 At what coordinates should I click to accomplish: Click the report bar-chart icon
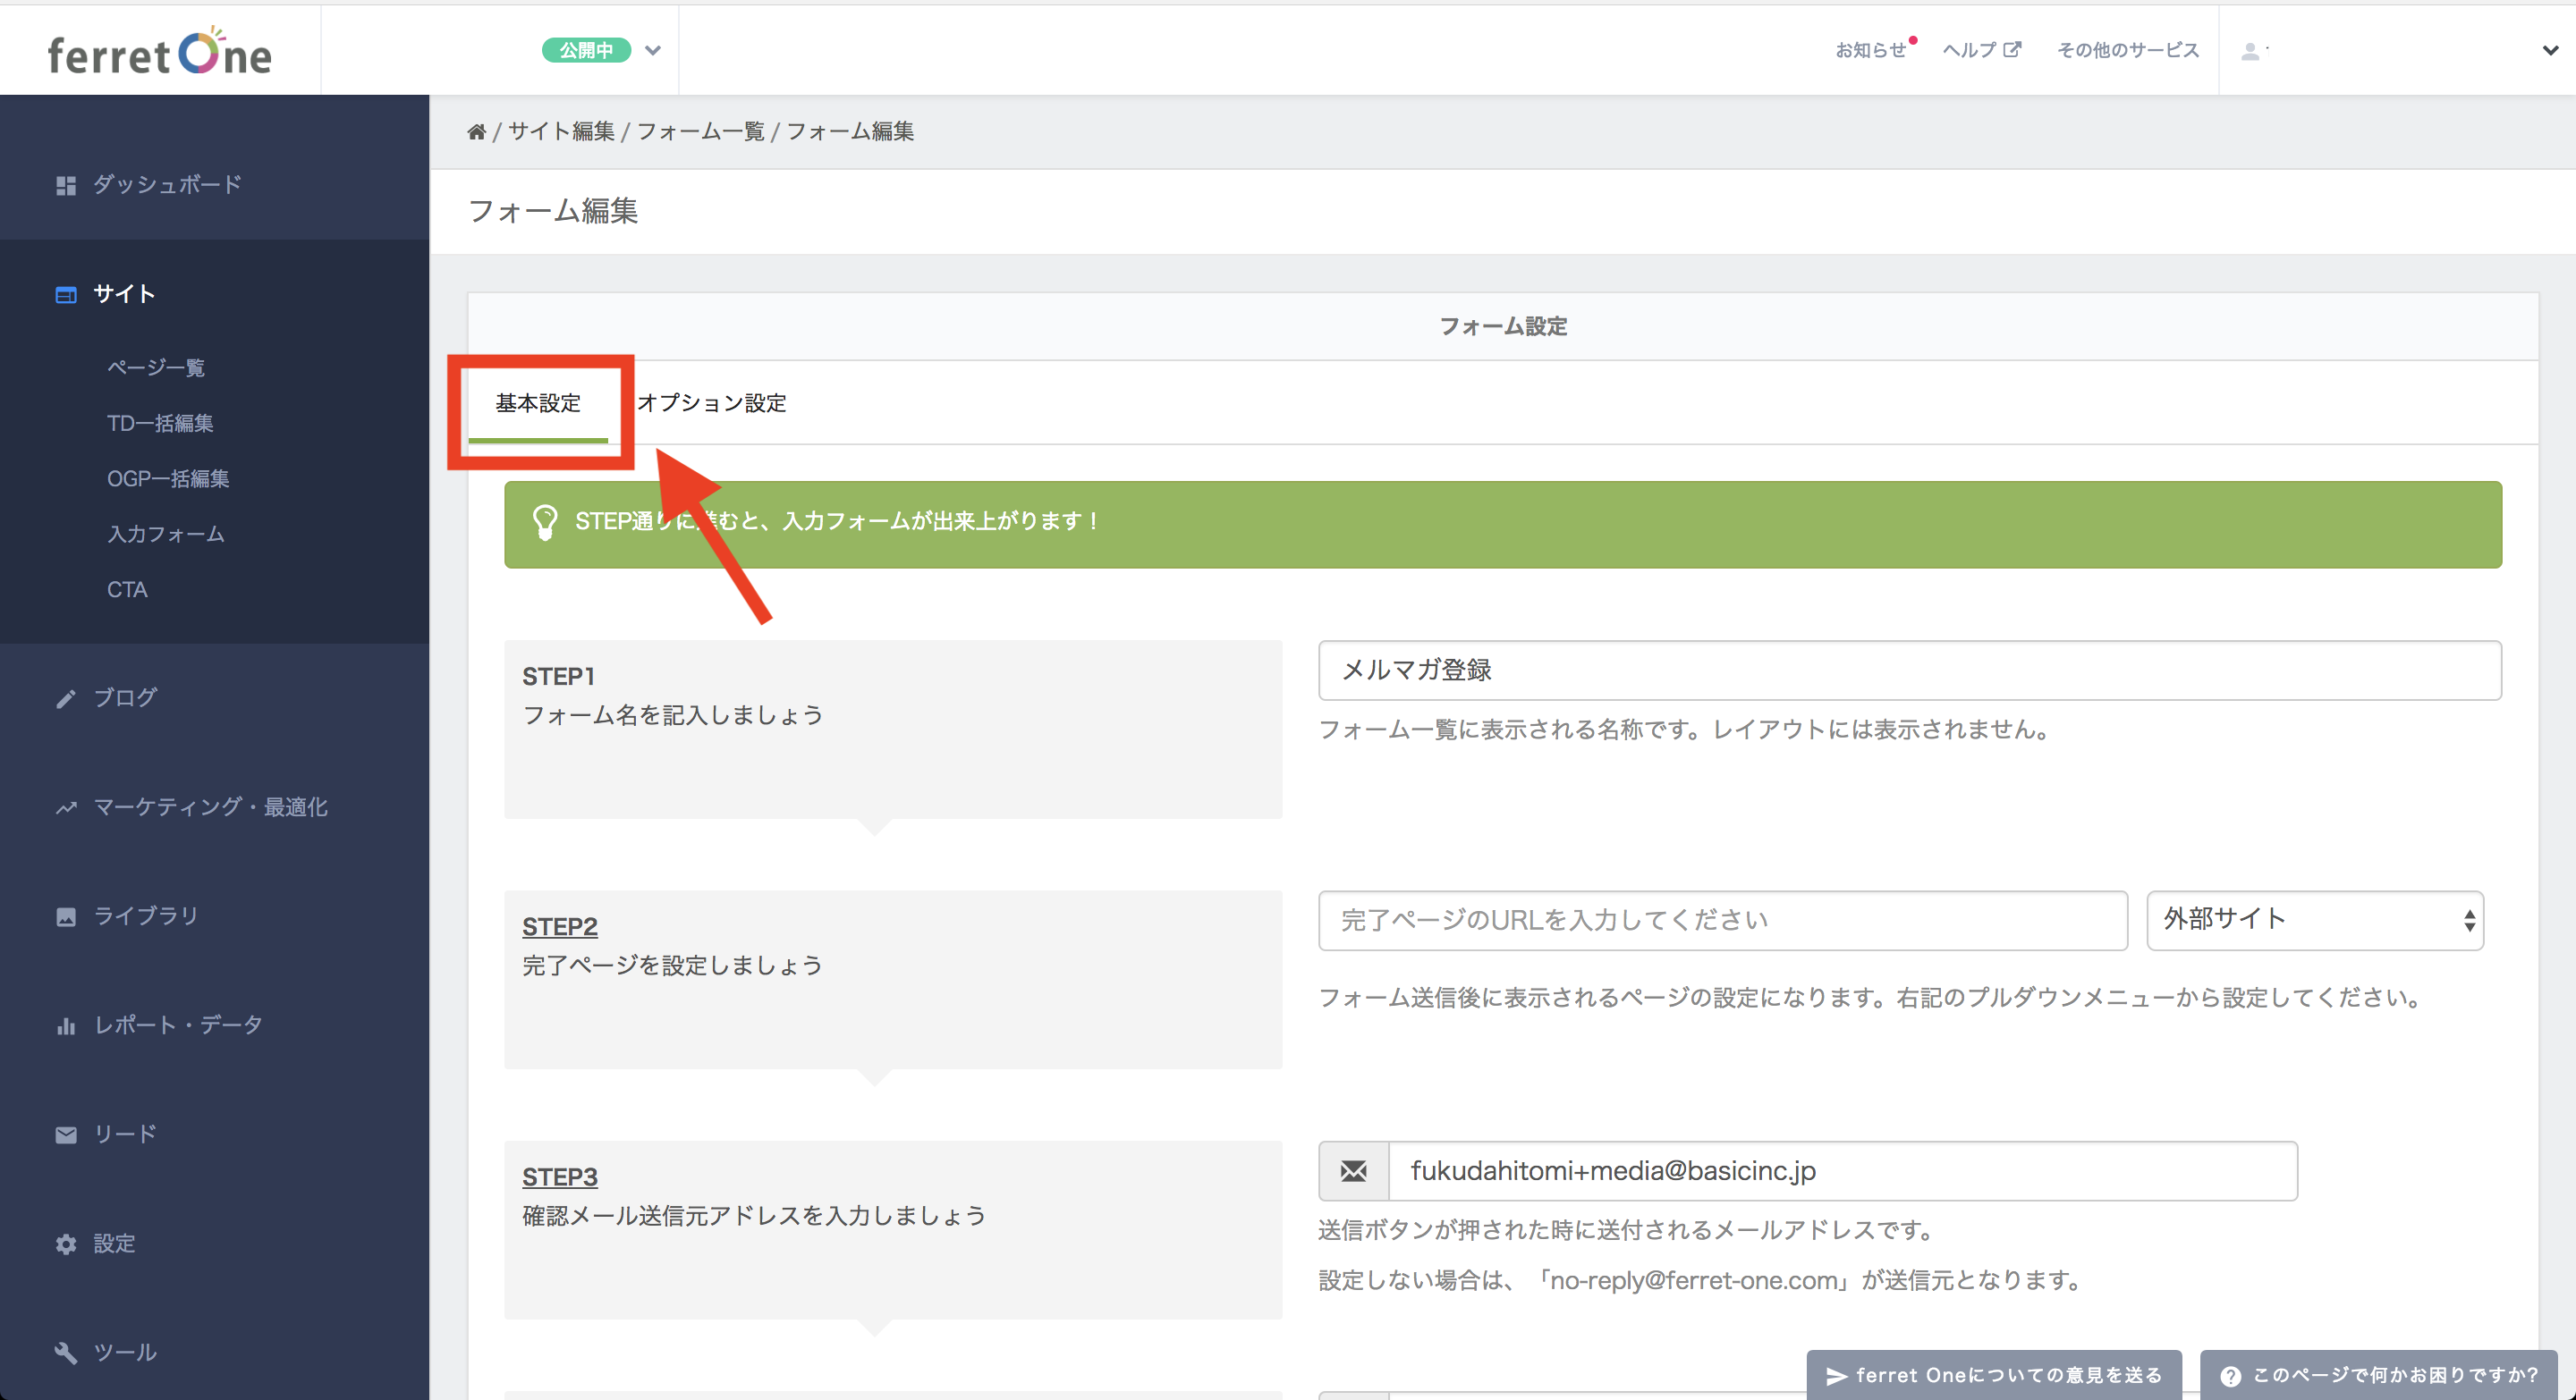click(x=66, y=1025)
